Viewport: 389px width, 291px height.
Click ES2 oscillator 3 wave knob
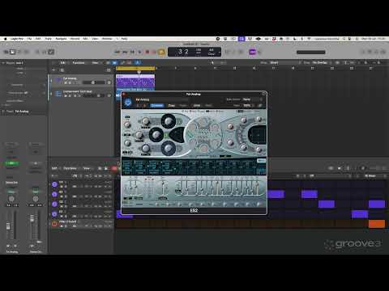click(x=168, y=148)
